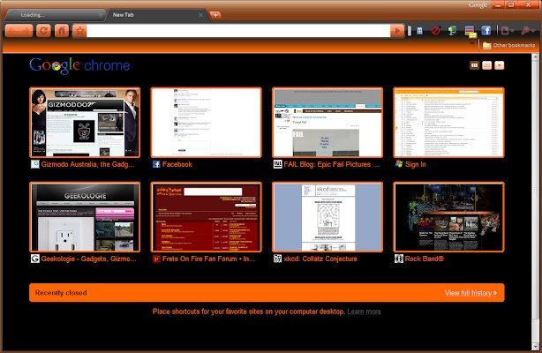542x353 pixels.
Task: Open the Facebook extension icon in toolbar
Action: point(486,31)
